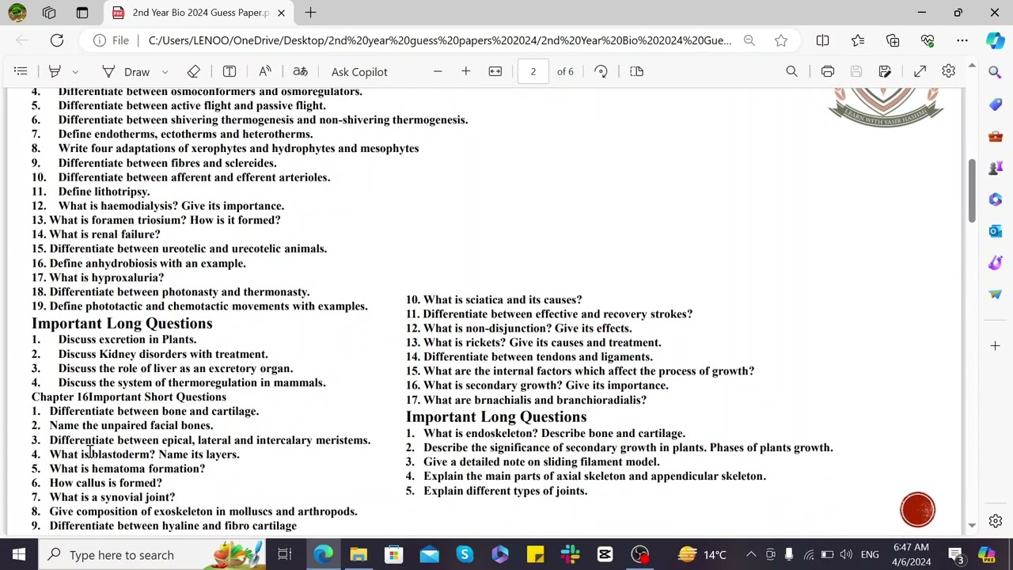Open Split screen view
Screen dimensions: 1013x570
point(822,40)
